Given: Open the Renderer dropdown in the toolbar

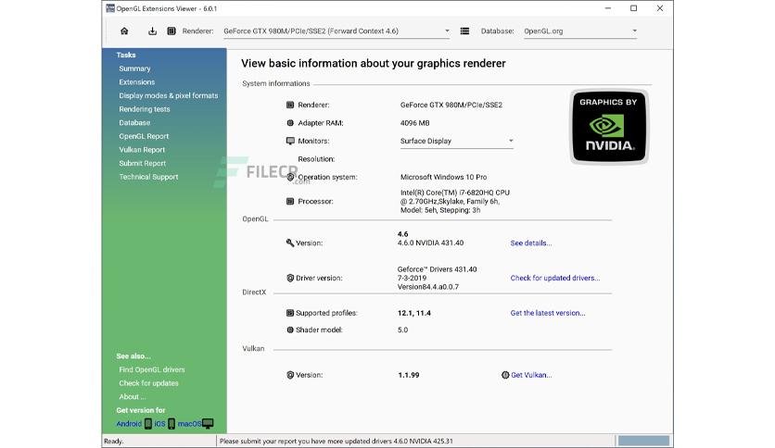Looking at the screenshot, I should [337, 31].
